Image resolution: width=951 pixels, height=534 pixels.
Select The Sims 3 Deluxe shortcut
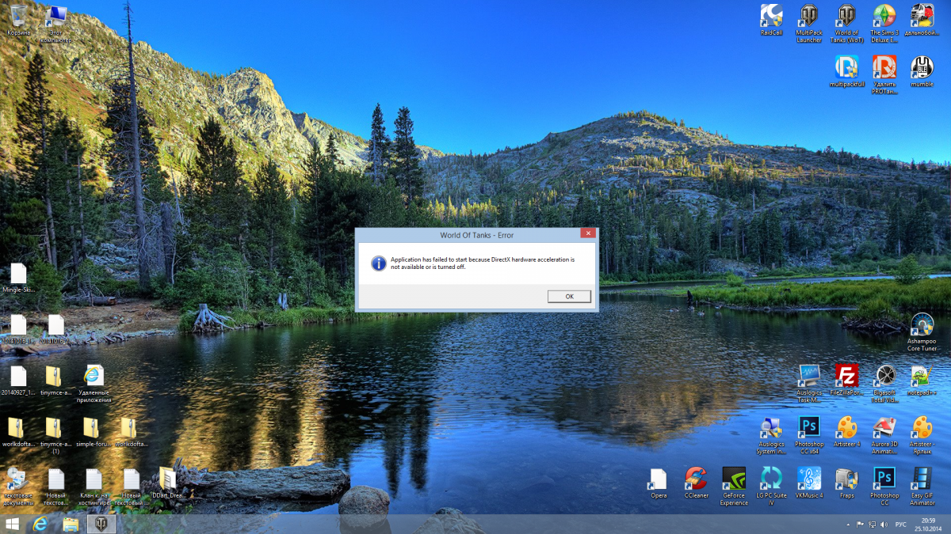(x=884, y=24)
